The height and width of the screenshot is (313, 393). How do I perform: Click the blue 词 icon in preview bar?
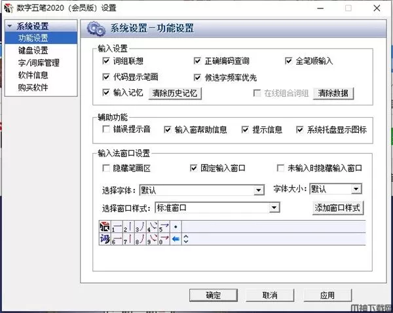tap(105, 239)
